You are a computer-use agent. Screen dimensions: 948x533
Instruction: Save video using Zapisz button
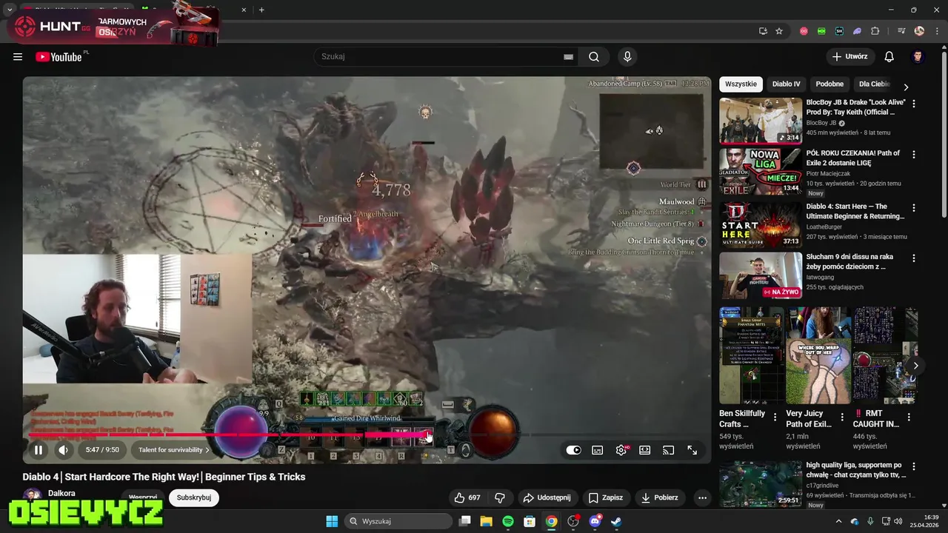tap(606, 497)
